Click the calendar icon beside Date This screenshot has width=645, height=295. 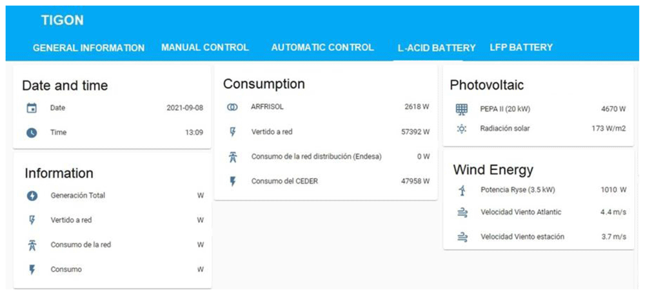[x=32, y=108]
